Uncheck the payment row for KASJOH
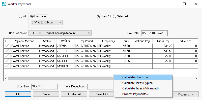The image size is (202, 100). pyautogui.click(x=7, y=56)
